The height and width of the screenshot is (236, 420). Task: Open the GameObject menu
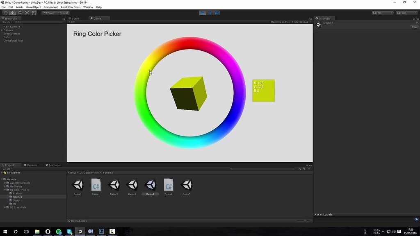(33, 7)
